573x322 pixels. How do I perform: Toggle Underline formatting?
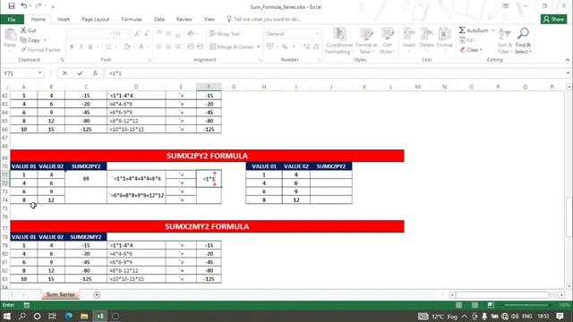(x=90, y=47)
